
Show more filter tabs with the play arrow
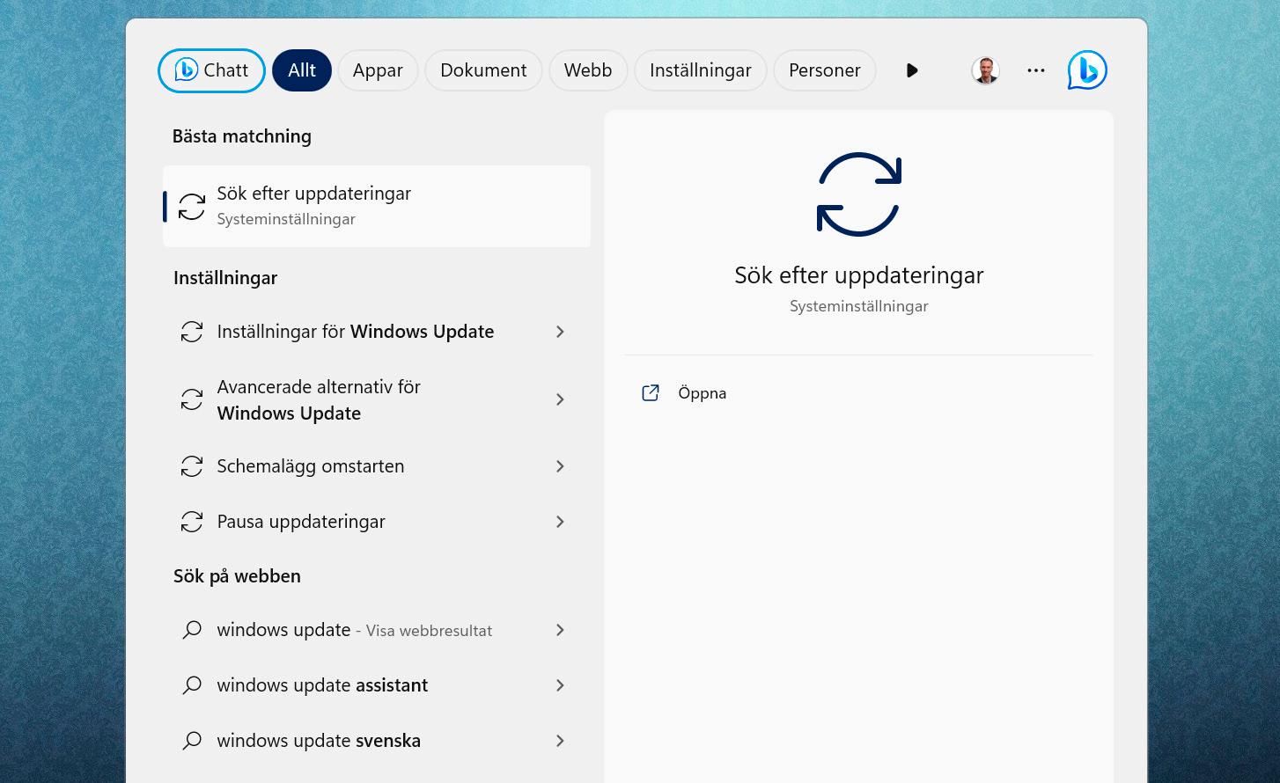tap(912, 70)
